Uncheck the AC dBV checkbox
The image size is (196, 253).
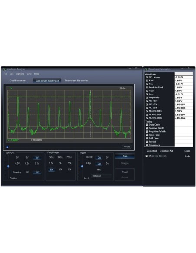[x=147, y=104]
